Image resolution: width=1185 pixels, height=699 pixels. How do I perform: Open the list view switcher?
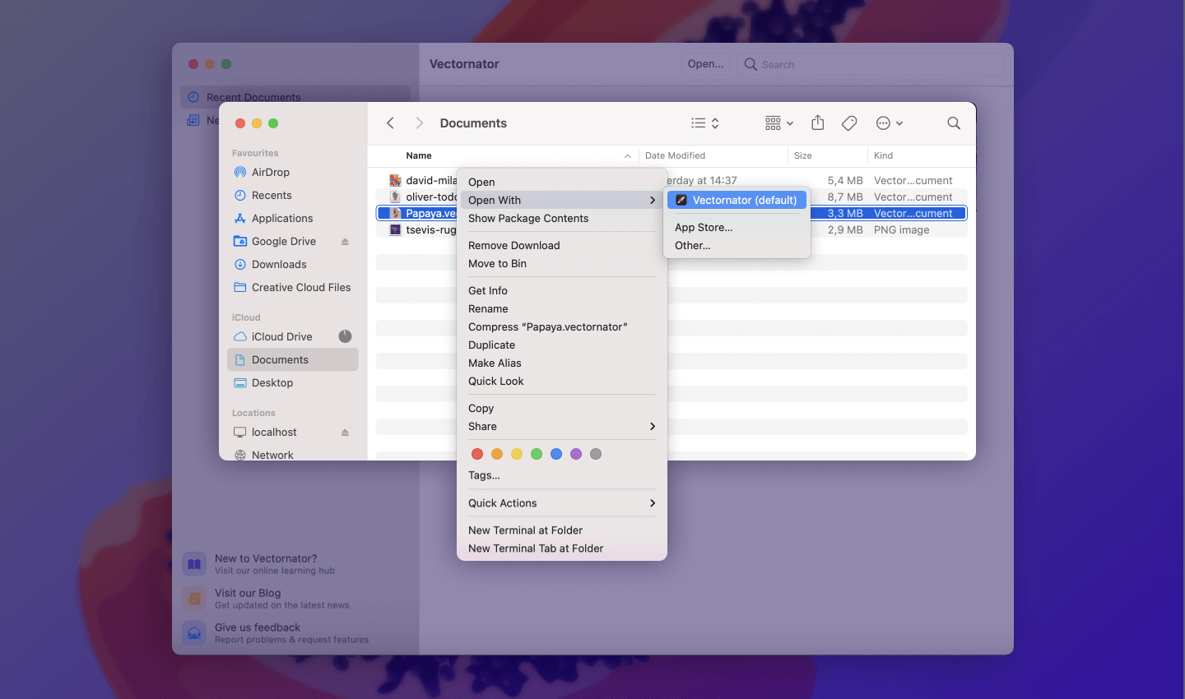(x=705, y=123)
